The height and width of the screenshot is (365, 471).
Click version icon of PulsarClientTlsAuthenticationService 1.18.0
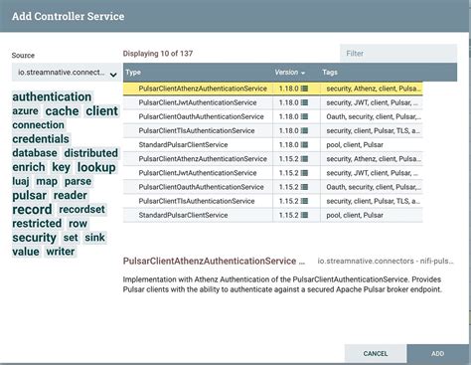tap(304, 131)
